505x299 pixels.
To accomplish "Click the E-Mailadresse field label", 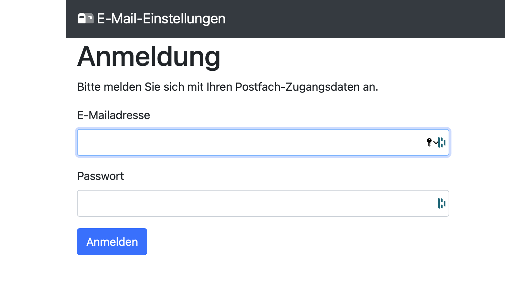I will pos(113,115).
